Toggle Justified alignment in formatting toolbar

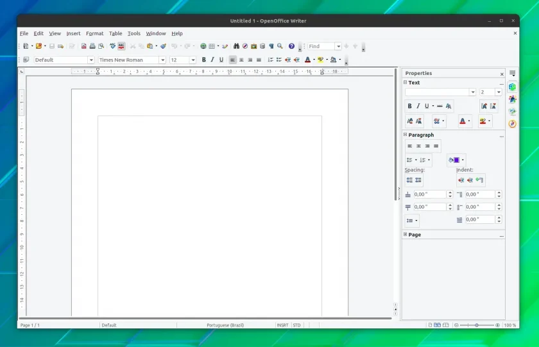(259, 60)
